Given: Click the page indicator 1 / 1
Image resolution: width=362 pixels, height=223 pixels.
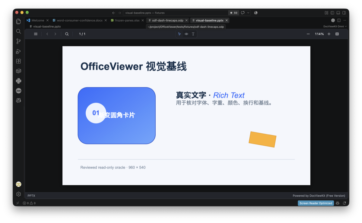Looking at the screenshot, I should pyautogui.click(x=82, y=34).
